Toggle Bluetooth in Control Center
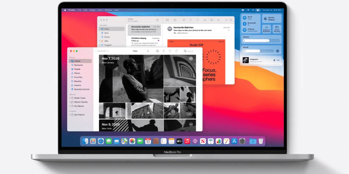Viewport: 349px width, 174px height. point(245,24)
